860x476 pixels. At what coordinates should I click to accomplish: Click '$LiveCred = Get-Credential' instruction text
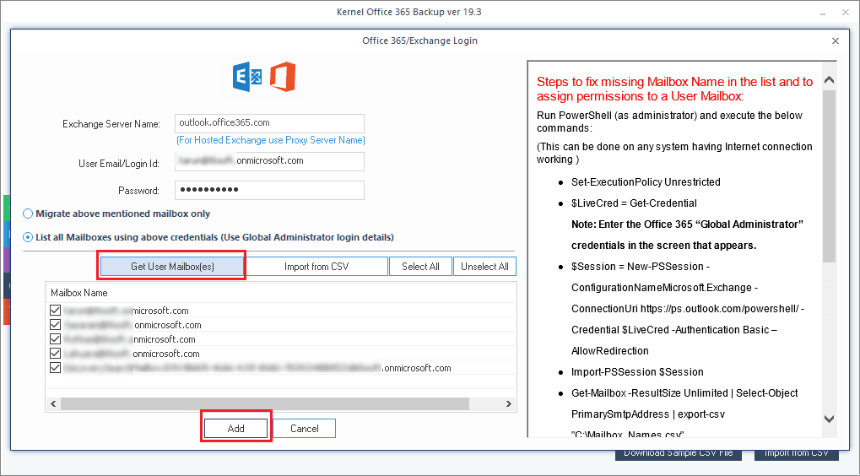pyautogui.click(x=634, y=203)
